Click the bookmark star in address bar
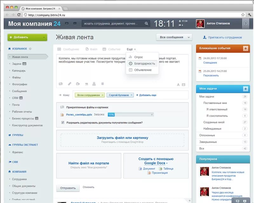Image resolution: width=254 pixels, height=203 pixels. click(243, 15)
